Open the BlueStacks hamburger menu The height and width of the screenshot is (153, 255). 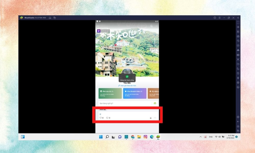tap(220, 17)
